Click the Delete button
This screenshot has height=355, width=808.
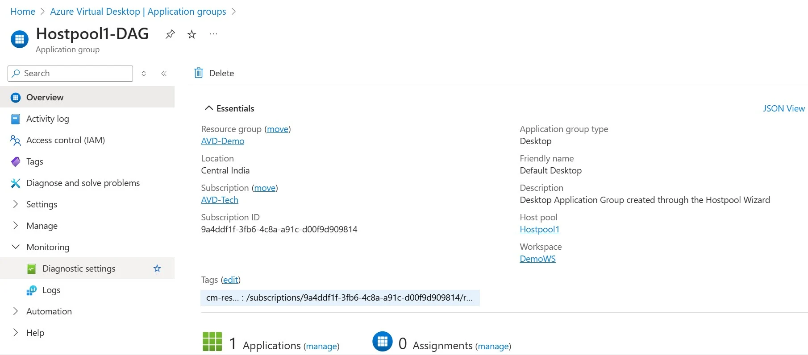pyautogui.click(x=214, y=73)
